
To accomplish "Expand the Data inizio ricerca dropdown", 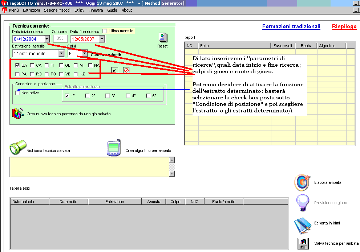I will click(x=46, y=39).
